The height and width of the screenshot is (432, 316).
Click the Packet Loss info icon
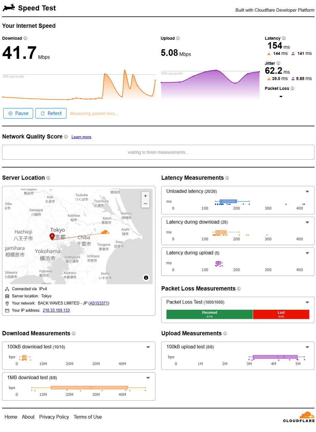pos(292,88)
